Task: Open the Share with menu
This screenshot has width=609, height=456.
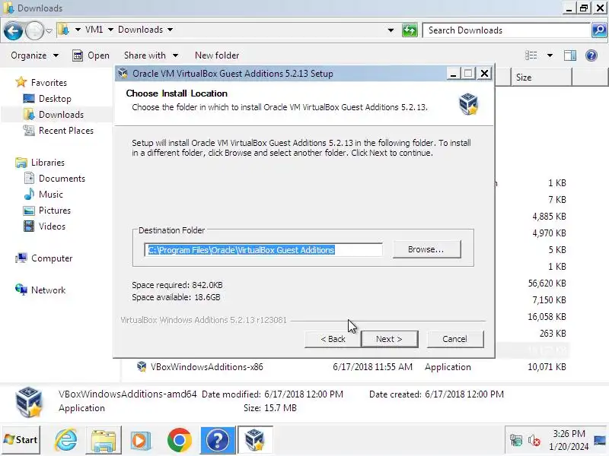Action: click(151, 55)
